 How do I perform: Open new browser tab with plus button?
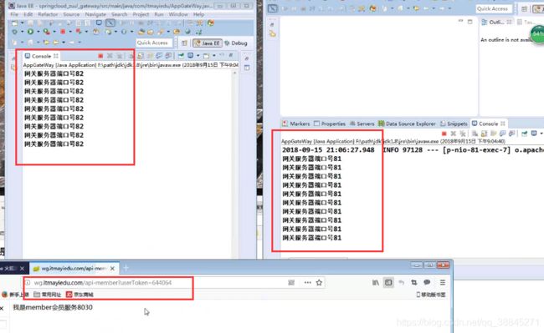pos(126,268)
